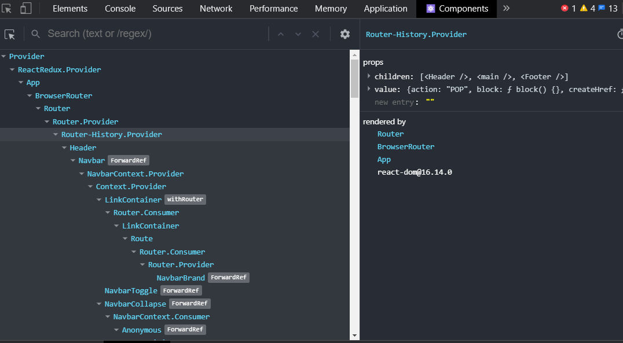Open Components view settings gear
Image resolution: width=623 pixels, height=343 pixels.
[x=345, y=34]
